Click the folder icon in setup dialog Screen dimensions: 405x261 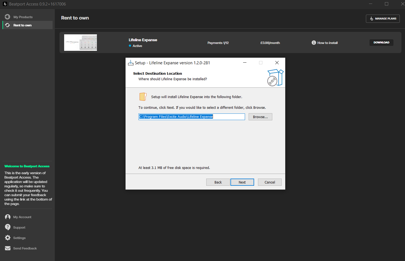[x=143, y=97]
